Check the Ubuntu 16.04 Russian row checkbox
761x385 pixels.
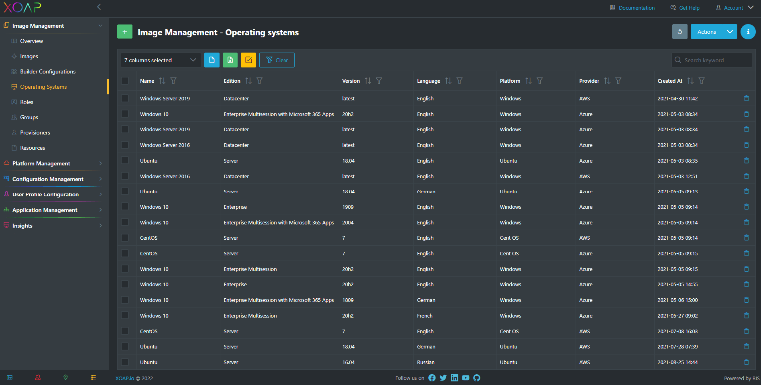[125, 362]
